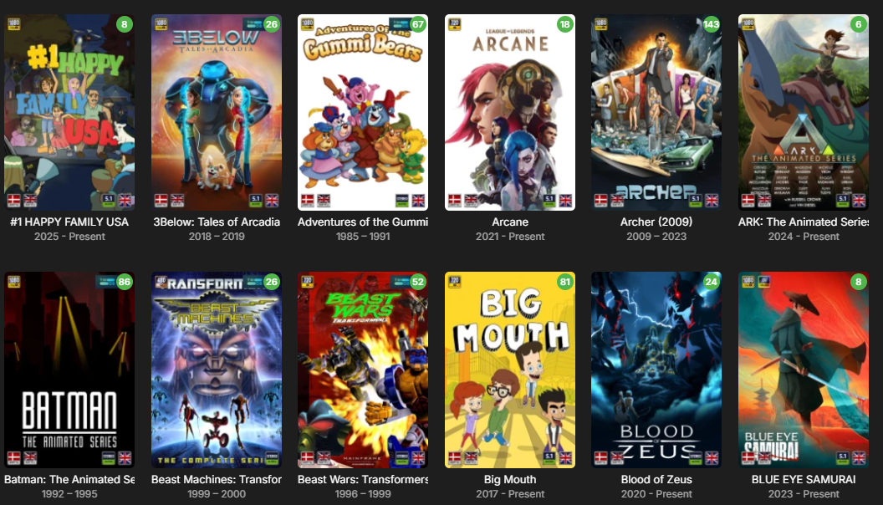Click the green 143 badge on Archer poster
The image size is (883, 505).
pyautogui.click(x=712, y=24)
